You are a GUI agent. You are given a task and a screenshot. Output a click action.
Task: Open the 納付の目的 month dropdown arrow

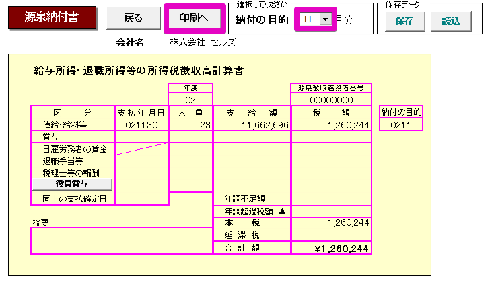click(x=326, y=19)
